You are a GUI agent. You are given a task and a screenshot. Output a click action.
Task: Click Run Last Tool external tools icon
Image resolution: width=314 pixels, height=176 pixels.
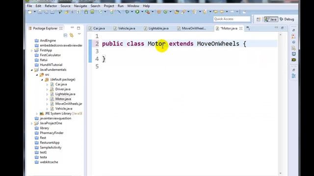tap(148, 12)
